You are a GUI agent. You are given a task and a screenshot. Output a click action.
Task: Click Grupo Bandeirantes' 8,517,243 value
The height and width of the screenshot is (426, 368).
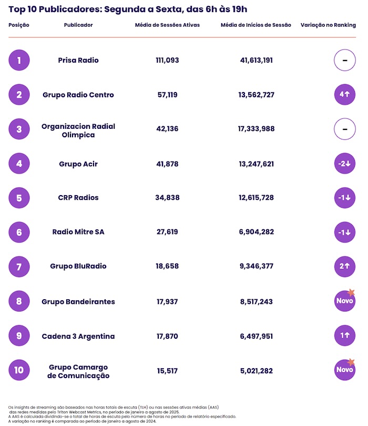[256, 302]
